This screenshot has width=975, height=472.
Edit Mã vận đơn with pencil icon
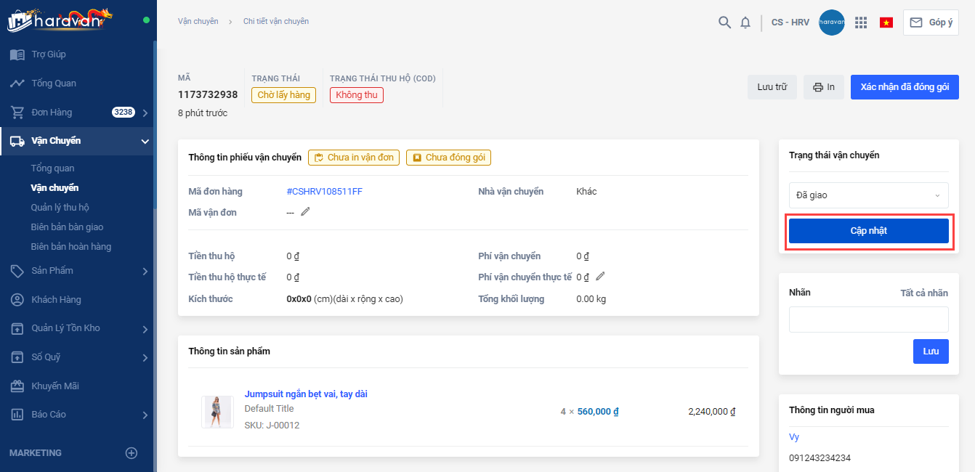pos(305,212)
